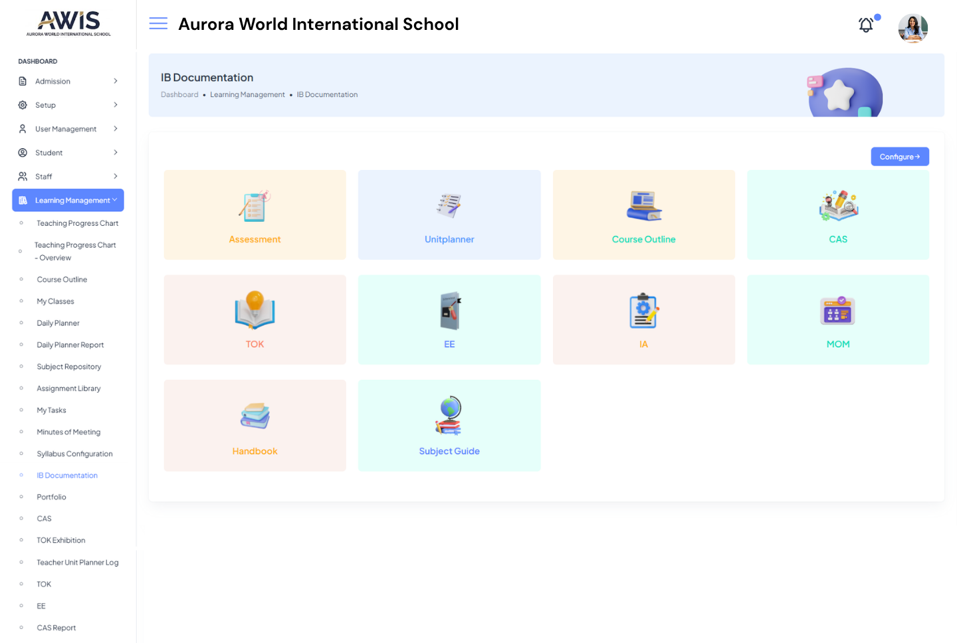Click the notification bell icon

point(866,25)
